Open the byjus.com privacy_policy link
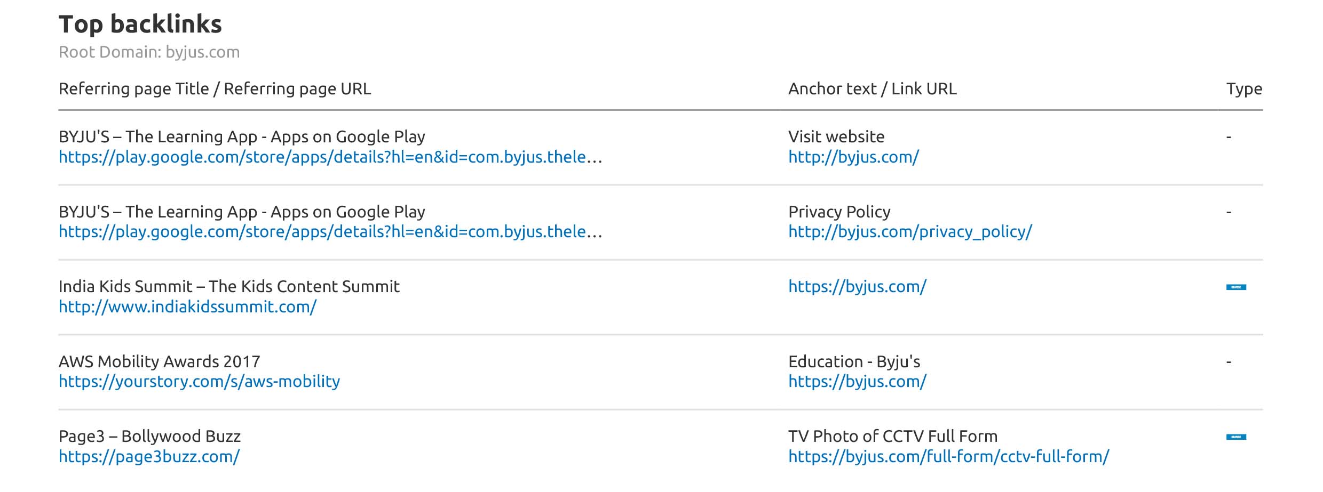This screenshot has height=492, width=1323. 910,232
